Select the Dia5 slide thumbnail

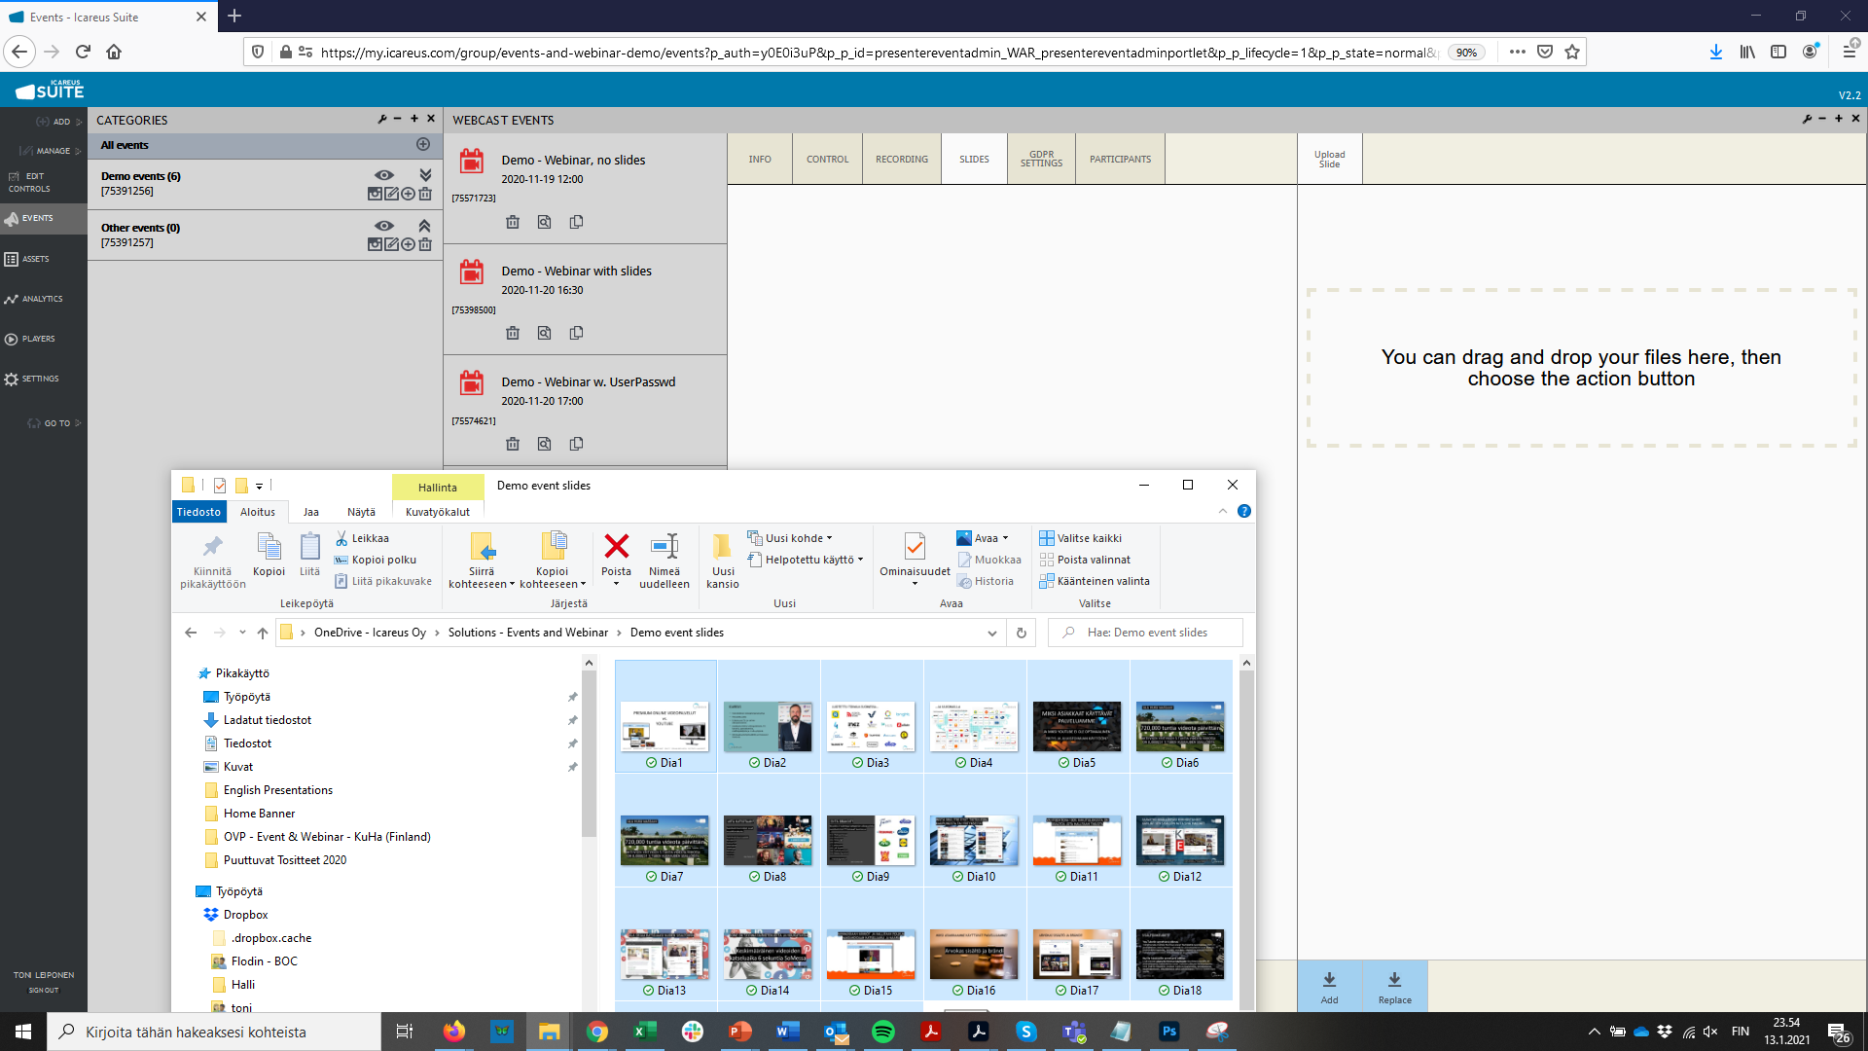(1077, 727)
